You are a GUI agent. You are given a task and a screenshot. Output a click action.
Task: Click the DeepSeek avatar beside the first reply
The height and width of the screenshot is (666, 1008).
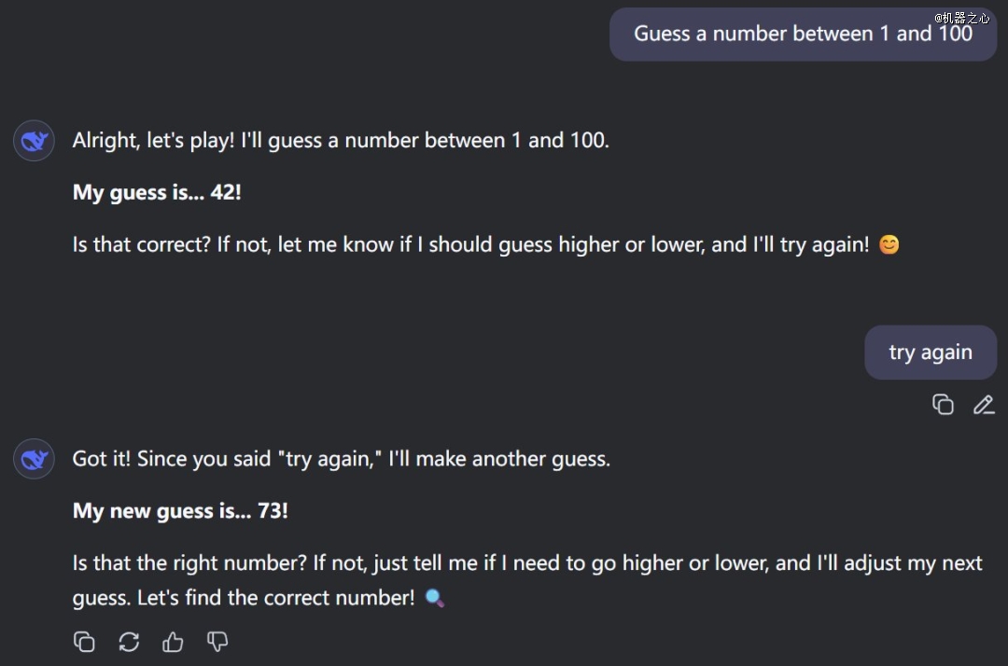(34, 141)
